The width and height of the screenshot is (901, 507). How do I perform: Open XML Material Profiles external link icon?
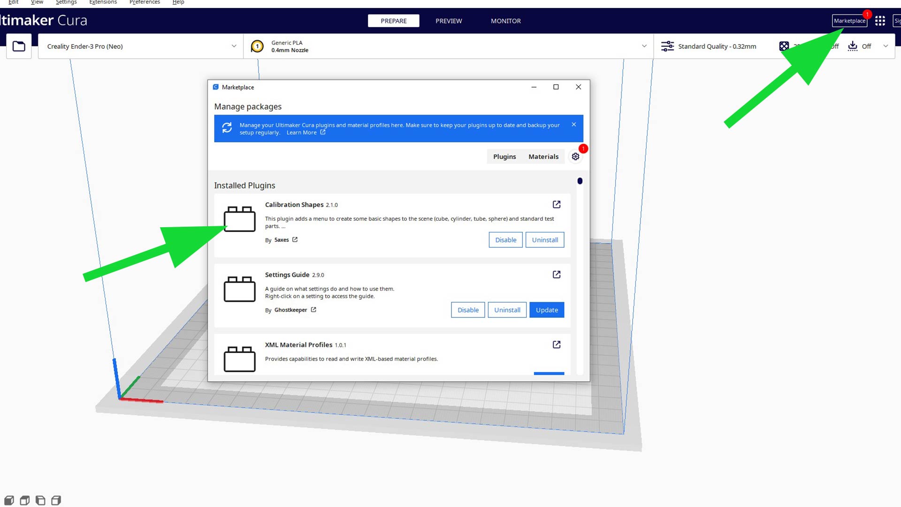tap(557, 345)
